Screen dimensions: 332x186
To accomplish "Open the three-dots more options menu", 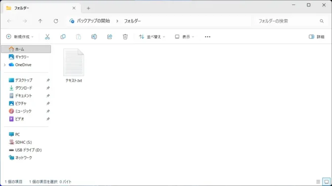I will 207,37.
